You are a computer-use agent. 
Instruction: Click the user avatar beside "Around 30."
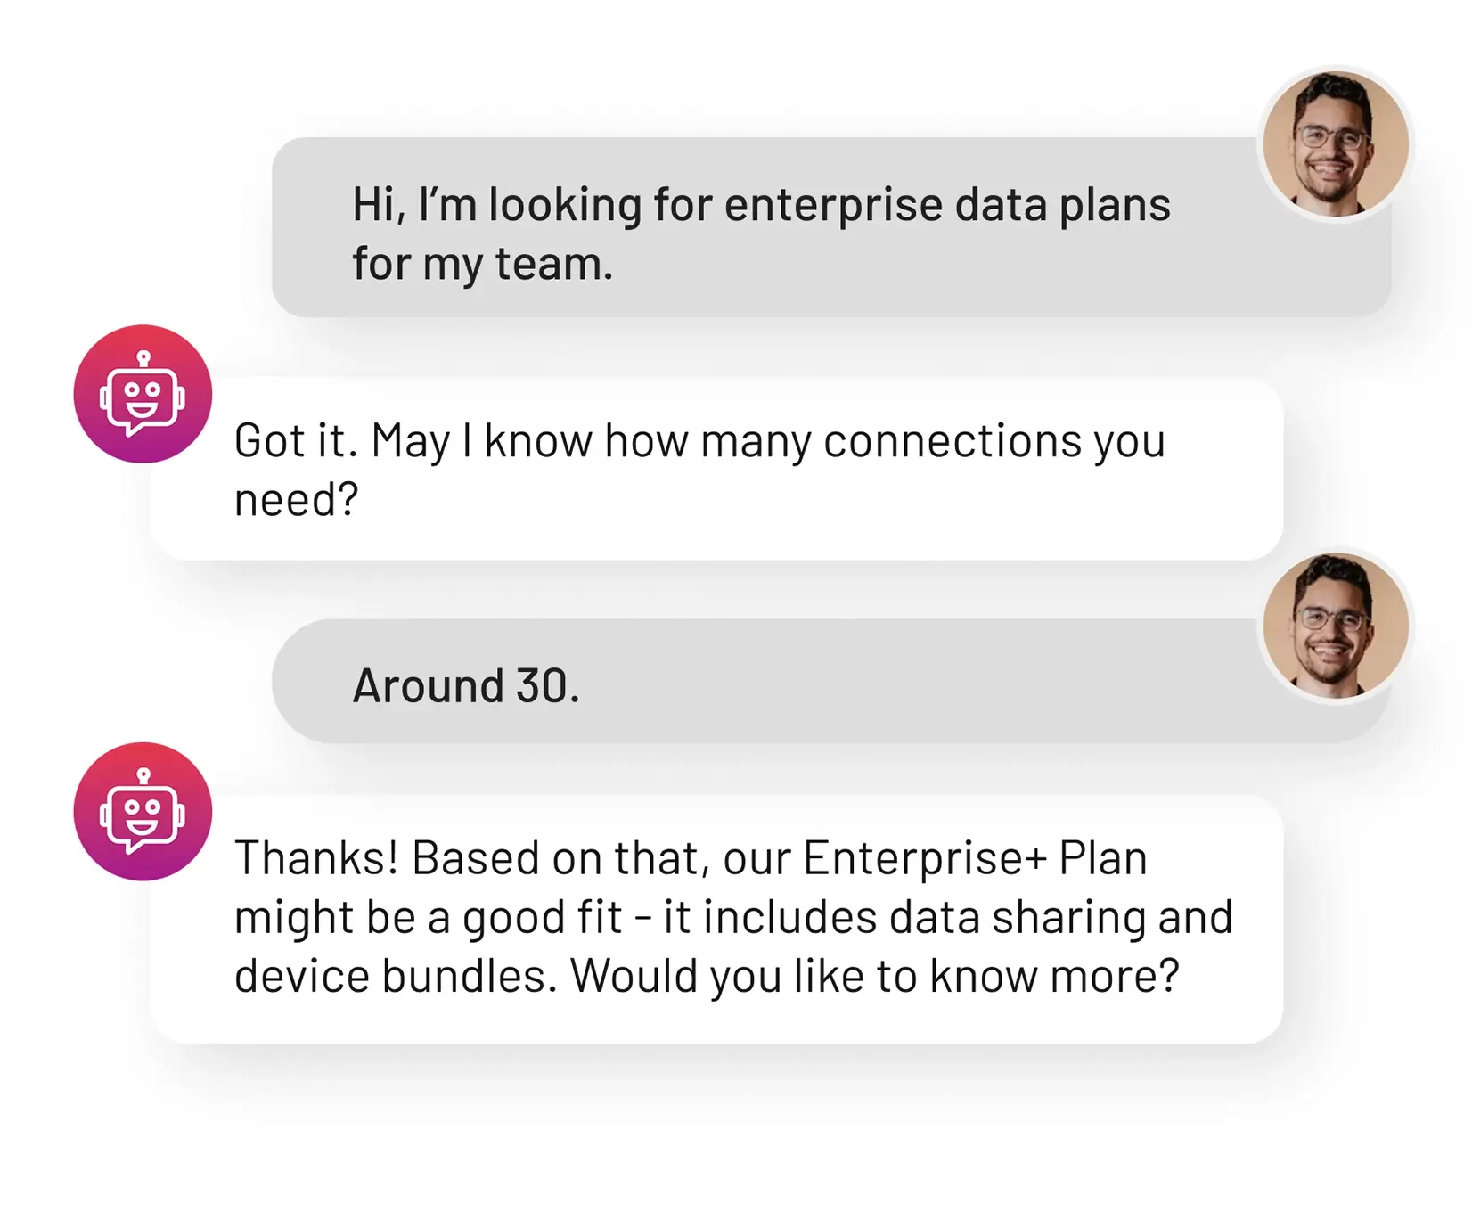coord(1335,626)
